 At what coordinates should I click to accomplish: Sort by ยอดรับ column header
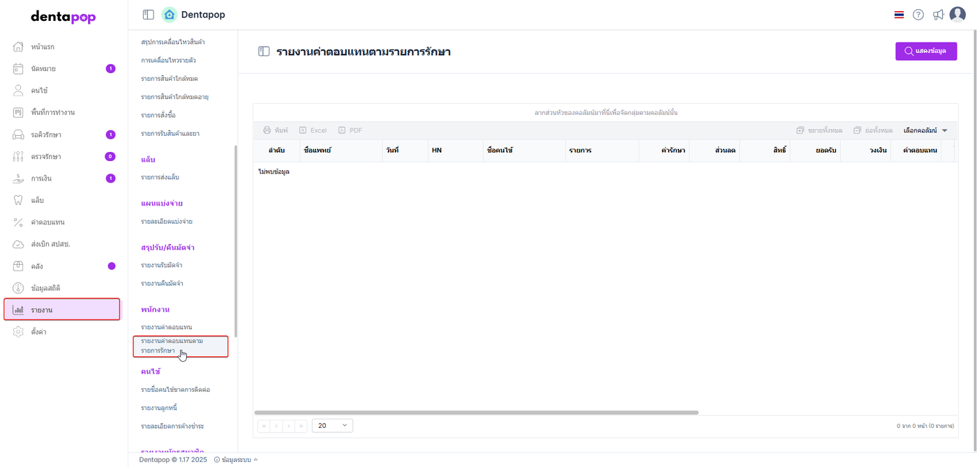(x=814, y=151)
